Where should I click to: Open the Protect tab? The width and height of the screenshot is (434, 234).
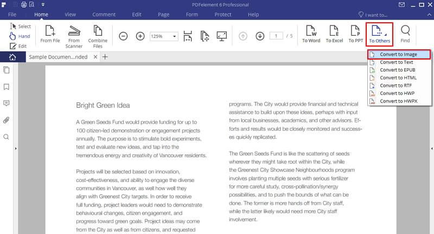223,15
